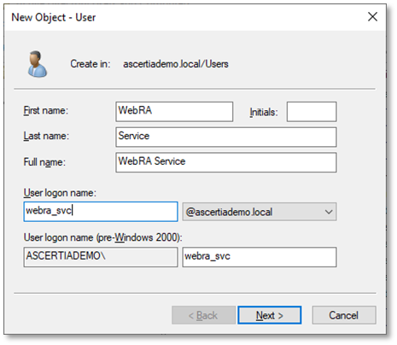Click into the First name field containing WebRA
The height and width of the screenshot is (345, 397).
click(174, 112)
